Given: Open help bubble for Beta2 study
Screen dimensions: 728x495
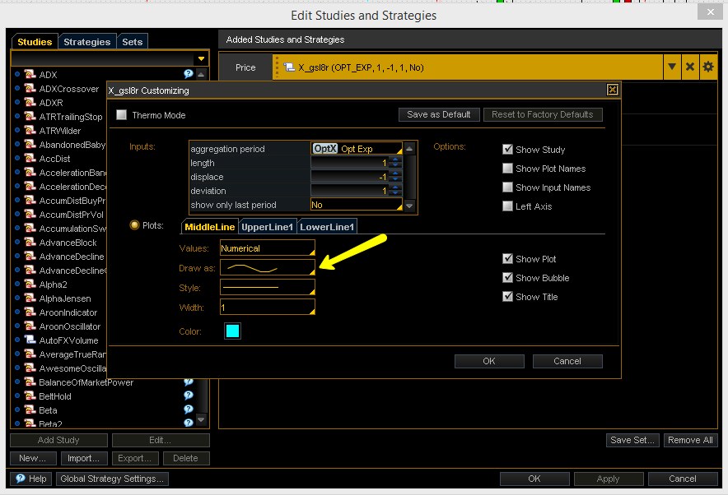Looking at the screenshot, I should pos(188,423).
